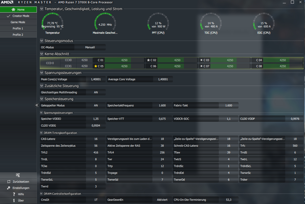Click the import/export profile icon above Zurücksetzen
Screen dimensions: 305x204
18,175
